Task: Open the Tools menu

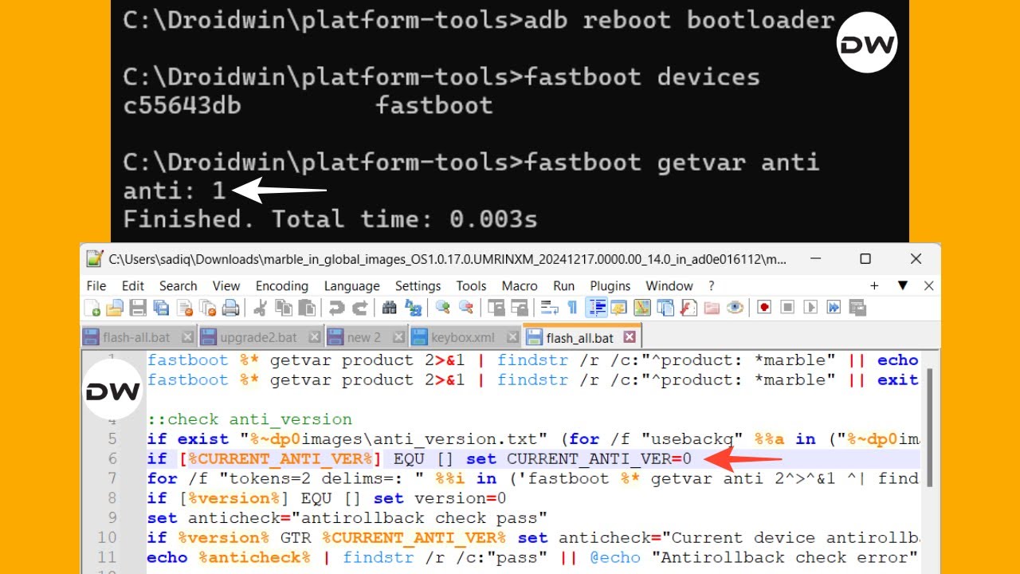Action: [471, 285]
